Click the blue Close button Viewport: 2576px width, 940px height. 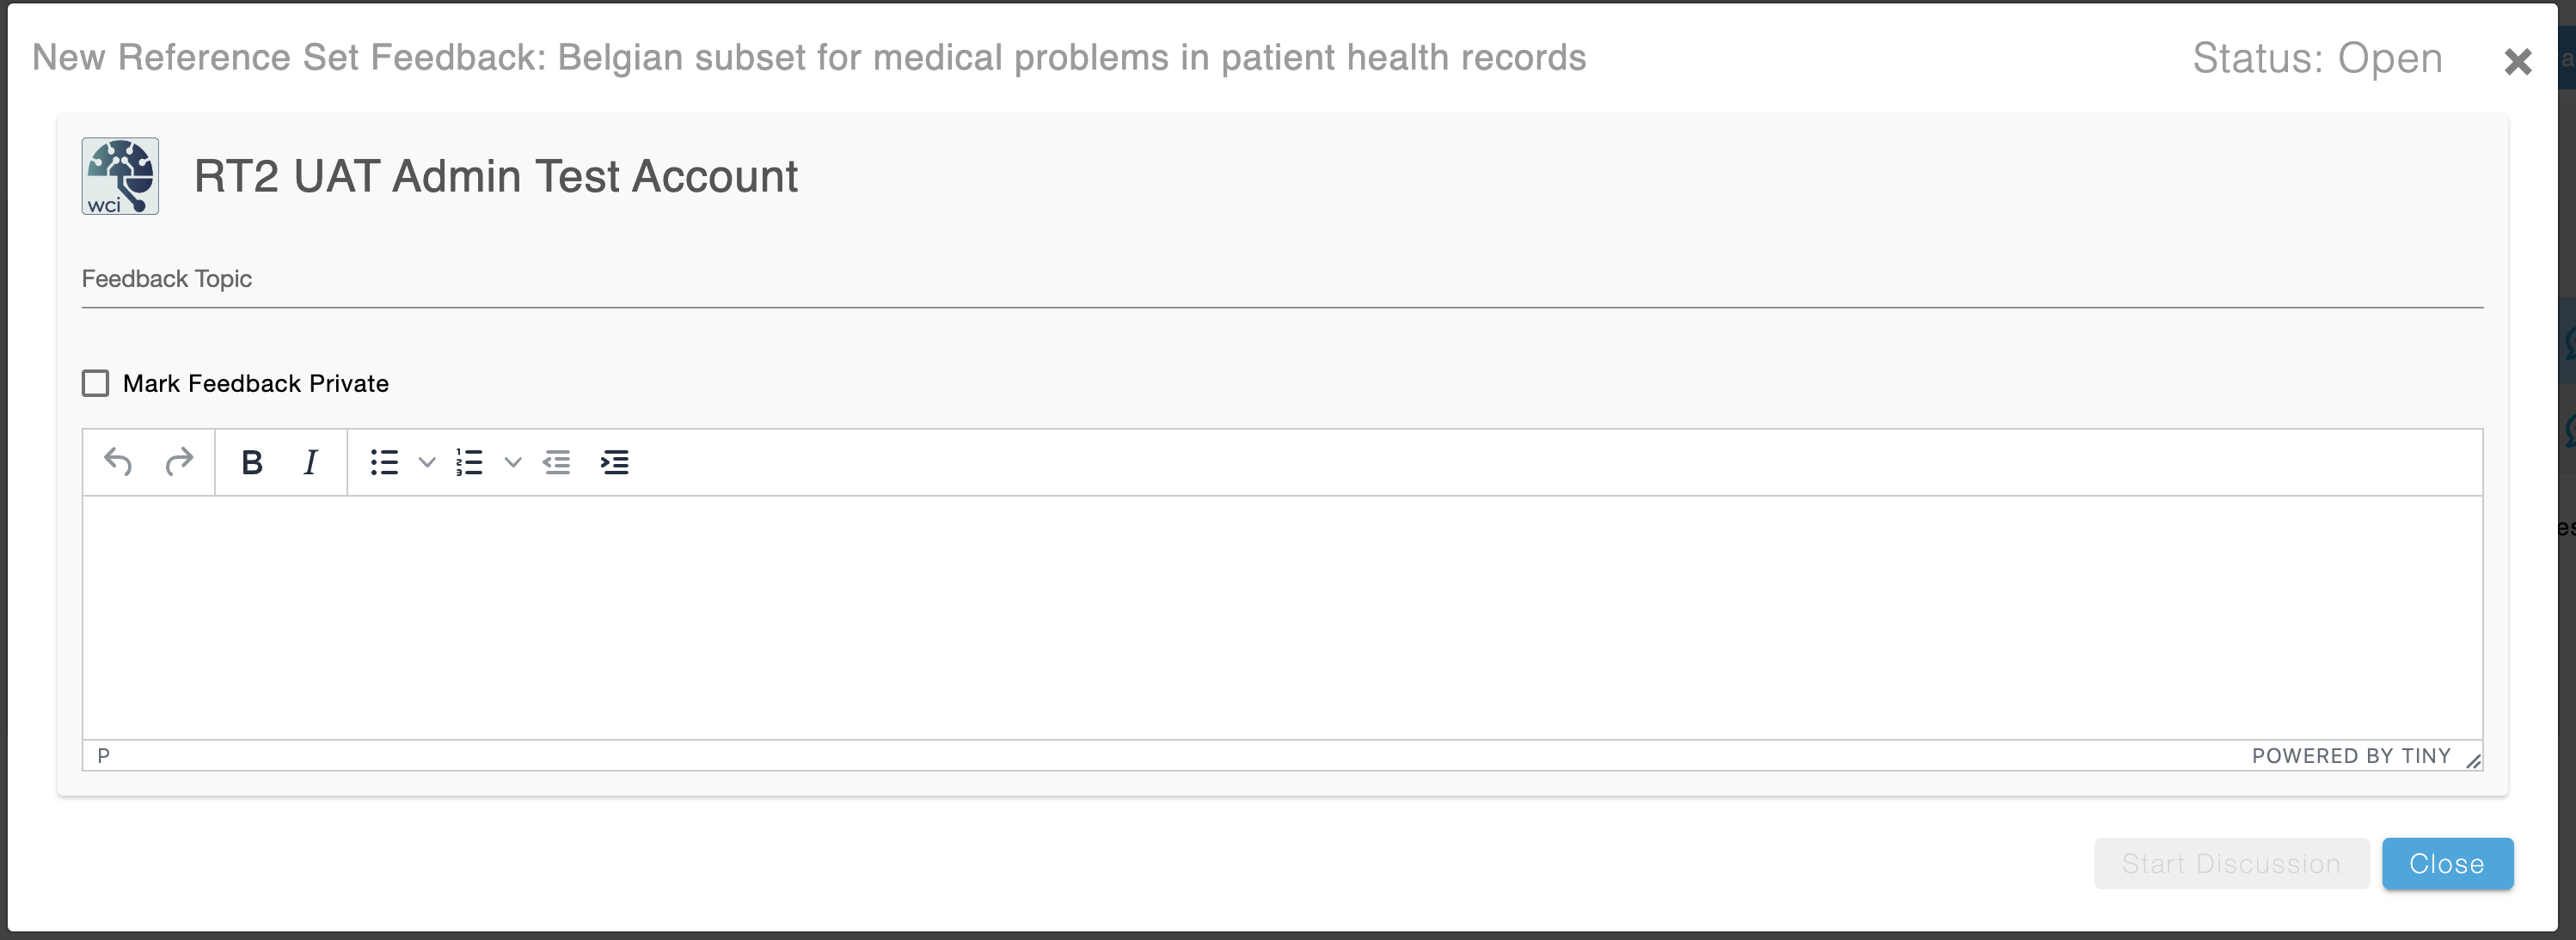[x=2447, y=863]
